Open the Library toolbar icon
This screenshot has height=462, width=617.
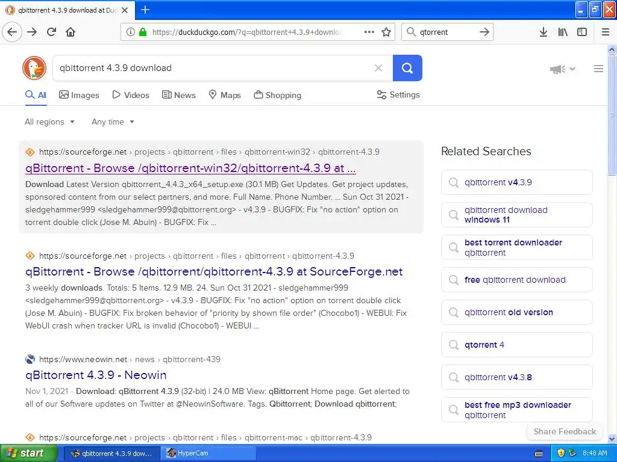coord(563,32)
